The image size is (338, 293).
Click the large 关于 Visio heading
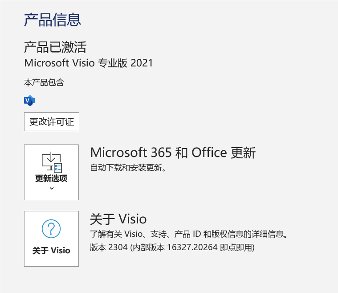point(118,219)
